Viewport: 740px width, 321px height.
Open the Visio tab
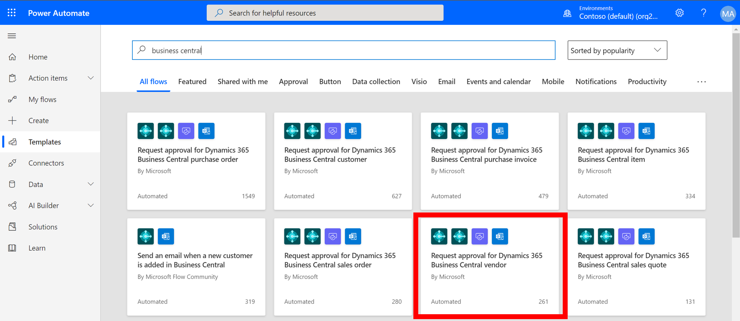(x=419, y=82)
